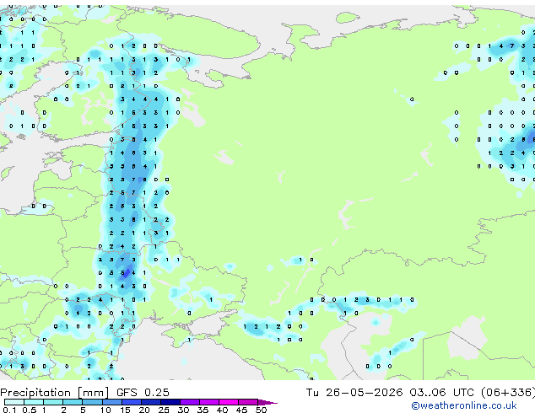Click the 'Tu 26-05-2026' date text
The height and width of the screenshot is (413, 535).
pyautogui.click(x=354, y=393)
